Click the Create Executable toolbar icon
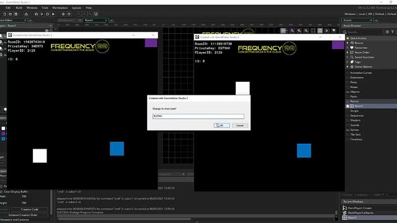The width and height of the screenshot is (397, 223). [26, 14]
